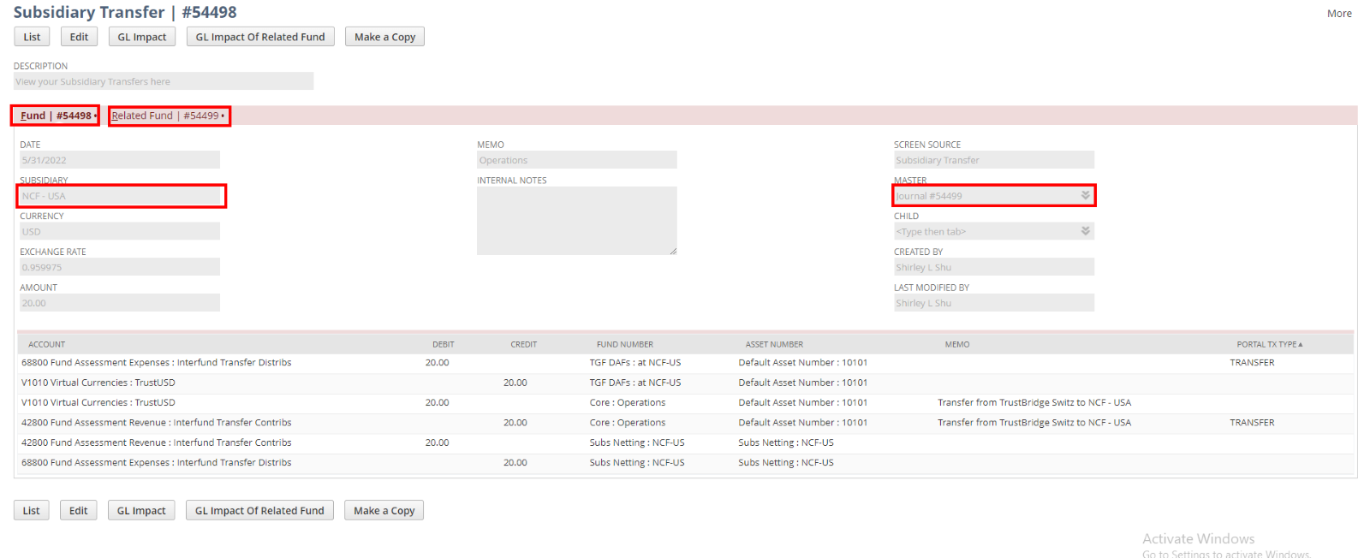This screenshot has width=1370, height=558.
Task: Click inside the Internal Notes text area
Action: click(x=575, y=220)
